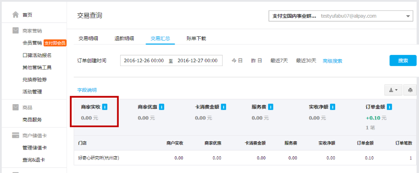
Task: Switch to the 交易明细 tab
Action: click(88, 39)
